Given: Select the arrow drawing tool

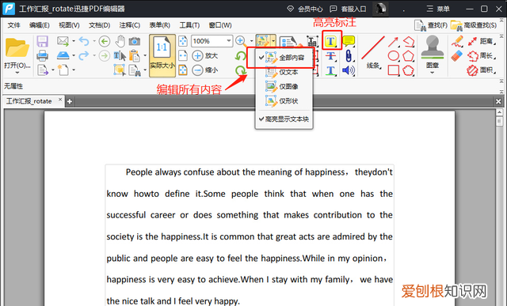Looking at the screenshot, I should pos(394,41).
